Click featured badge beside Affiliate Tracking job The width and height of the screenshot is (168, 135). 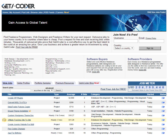point(4,120)
